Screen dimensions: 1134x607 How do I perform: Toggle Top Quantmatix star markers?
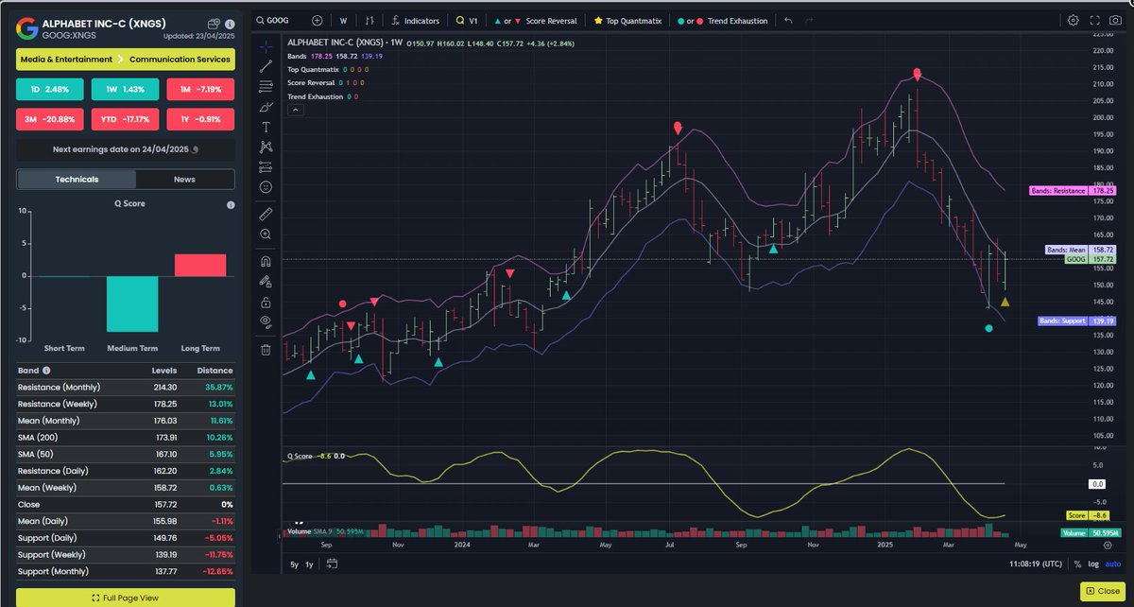tap(628, 20)
